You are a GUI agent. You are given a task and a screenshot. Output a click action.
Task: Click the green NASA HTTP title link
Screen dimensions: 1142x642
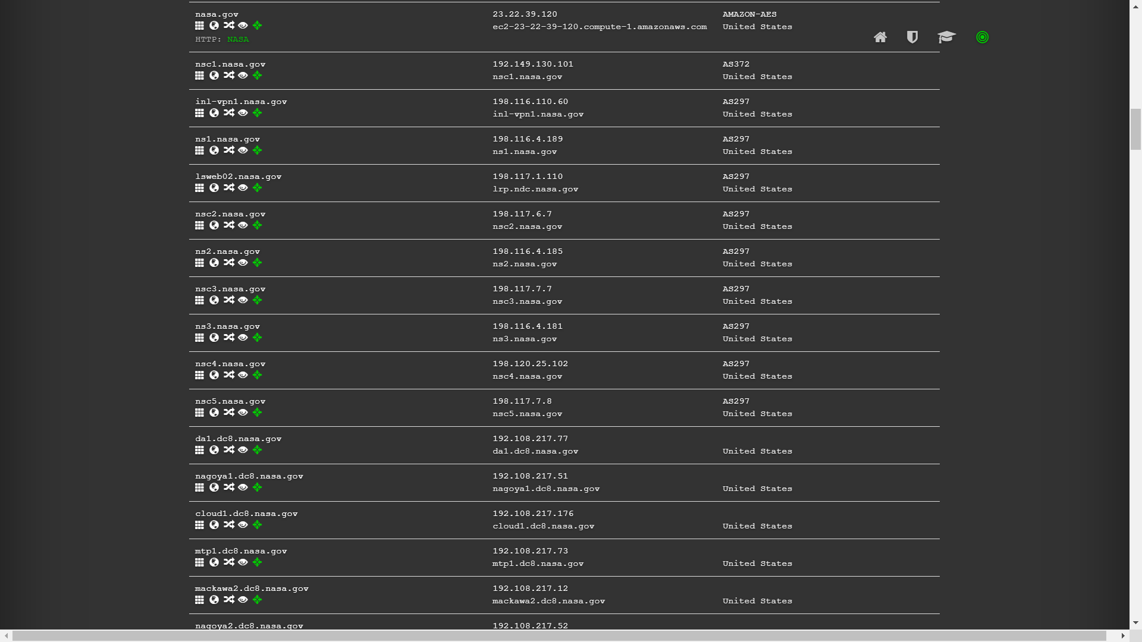(238, 39)
